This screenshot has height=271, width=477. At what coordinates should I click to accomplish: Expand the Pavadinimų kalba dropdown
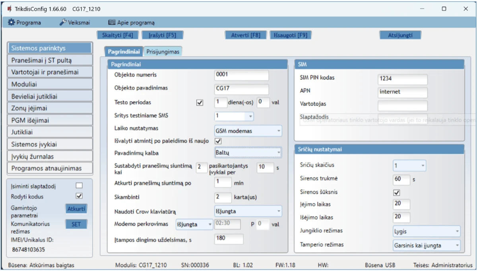pos(248,153)
